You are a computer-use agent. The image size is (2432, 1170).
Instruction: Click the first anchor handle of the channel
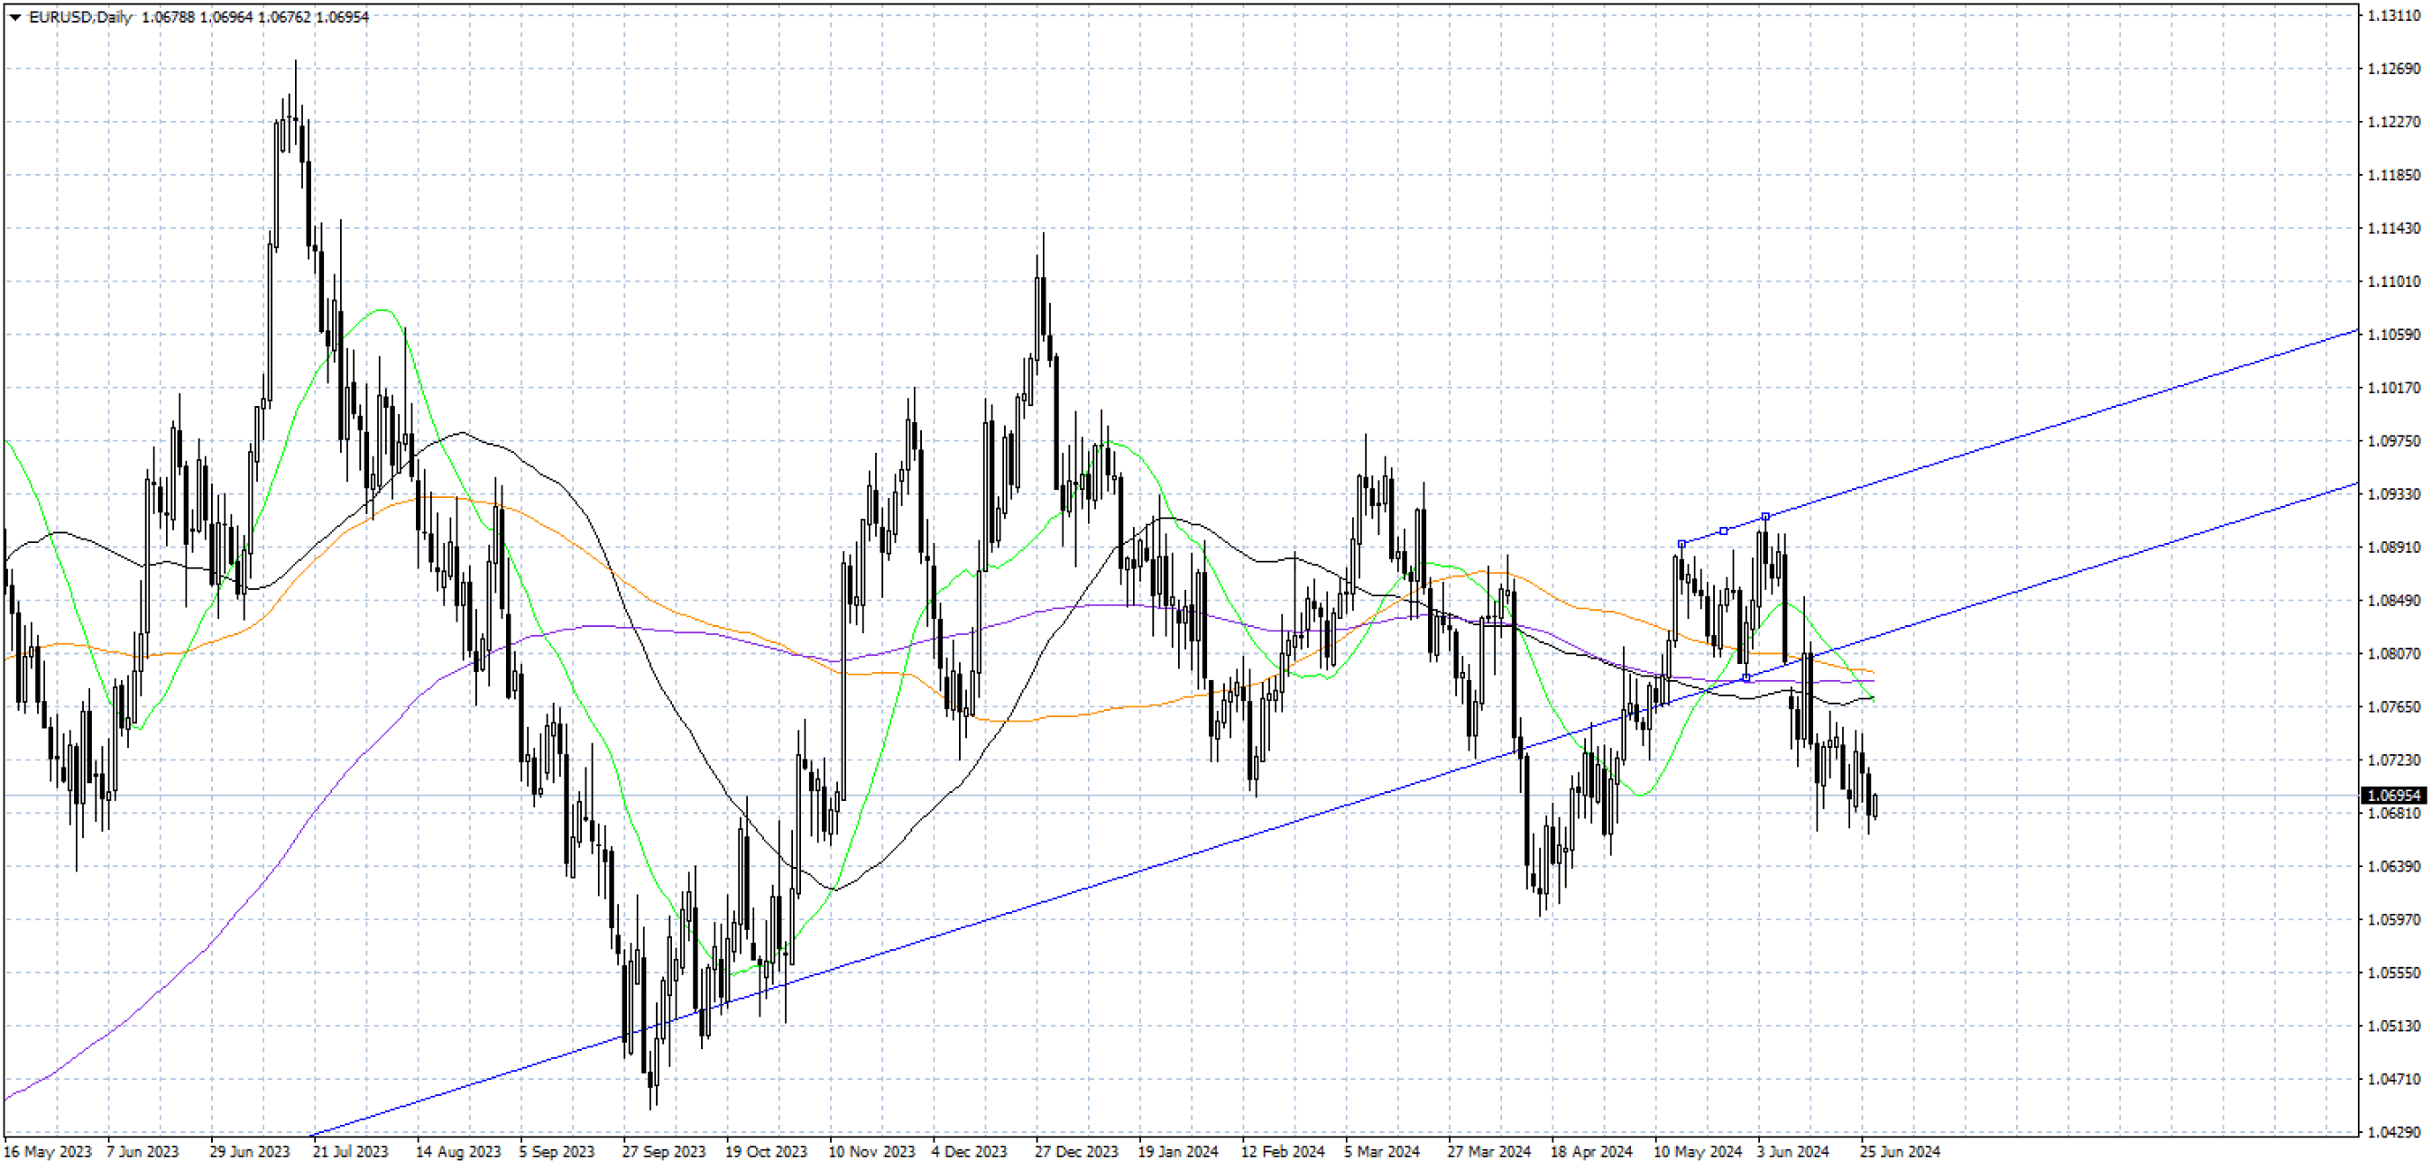[x=1681, y=544]
